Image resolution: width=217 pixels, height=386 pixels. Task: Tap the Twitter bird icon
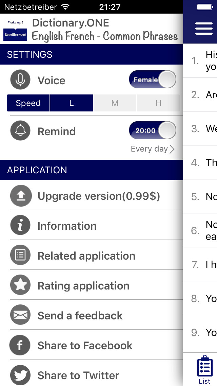[x=20, y=375]
